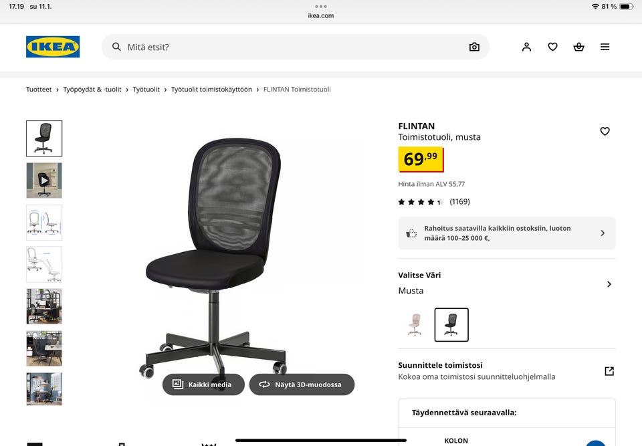This screenshot has height=446, width=642.
Task: Click the Mitä etsit? search field
Action: point(295,47)
